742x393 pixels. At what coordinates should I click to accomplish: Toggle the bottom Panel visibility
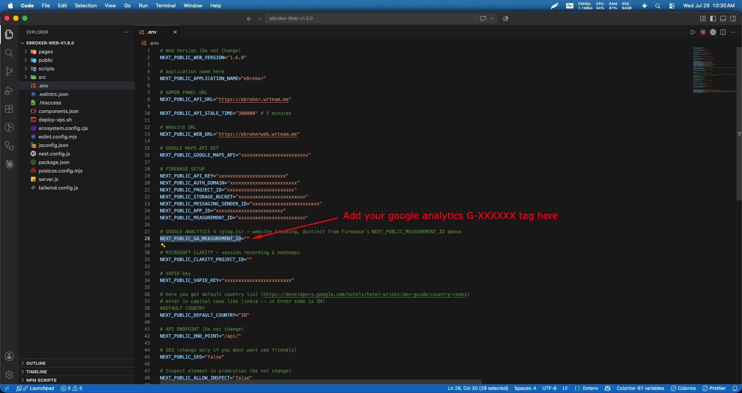(723, 19)
